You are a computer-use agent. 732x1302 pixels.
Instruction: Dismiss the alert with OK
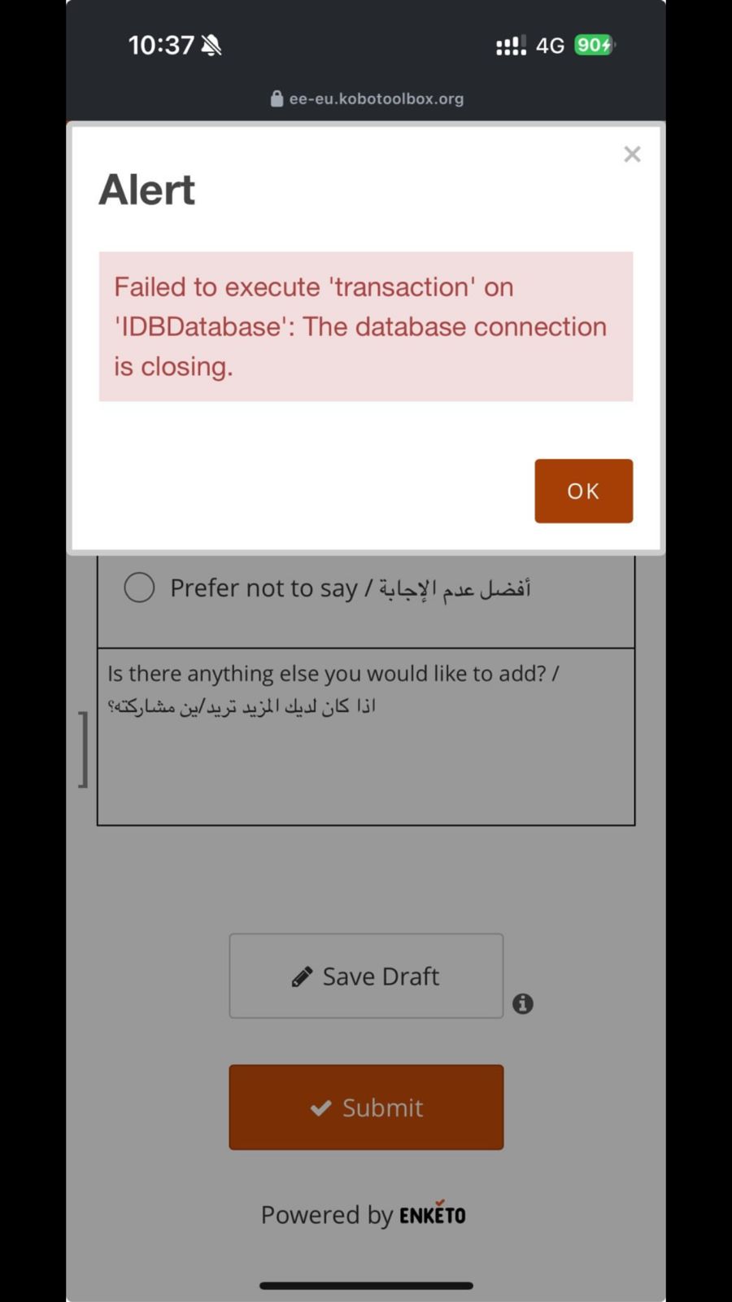583,491
